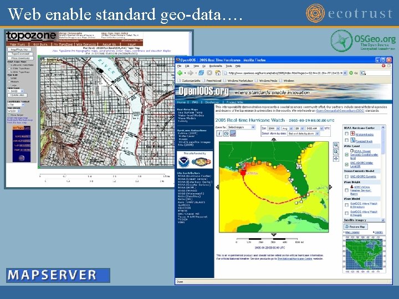The width and height of the screenshot is (399, 299).
Task: Click the ecotrust logo on slide header
Action: pyautogui.click(x=349, y=13)
